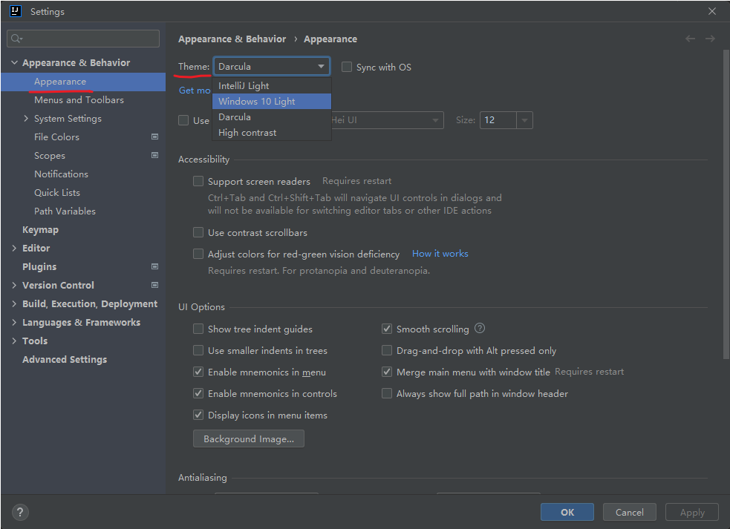Uncheck Smooth scrolling option
This screenshot has width=730, height=529.
click(387, 329)
